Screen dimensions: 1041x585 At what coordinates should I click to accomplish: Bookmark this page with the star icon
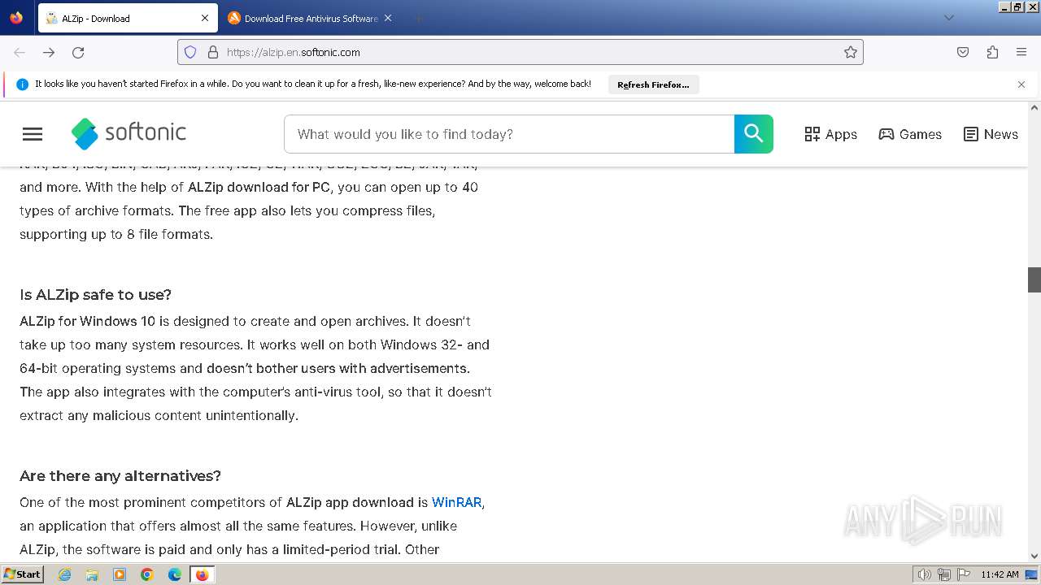[x=851, y=52]
